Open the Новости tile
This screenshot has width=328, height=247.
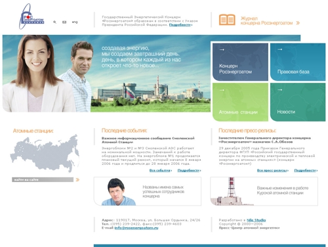point(298,102)
